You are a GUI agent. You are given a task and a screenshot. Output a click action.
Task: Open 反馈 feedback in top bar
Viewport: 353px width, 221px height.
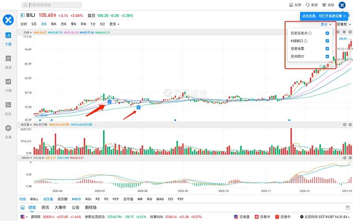click(x=295, y=5)
